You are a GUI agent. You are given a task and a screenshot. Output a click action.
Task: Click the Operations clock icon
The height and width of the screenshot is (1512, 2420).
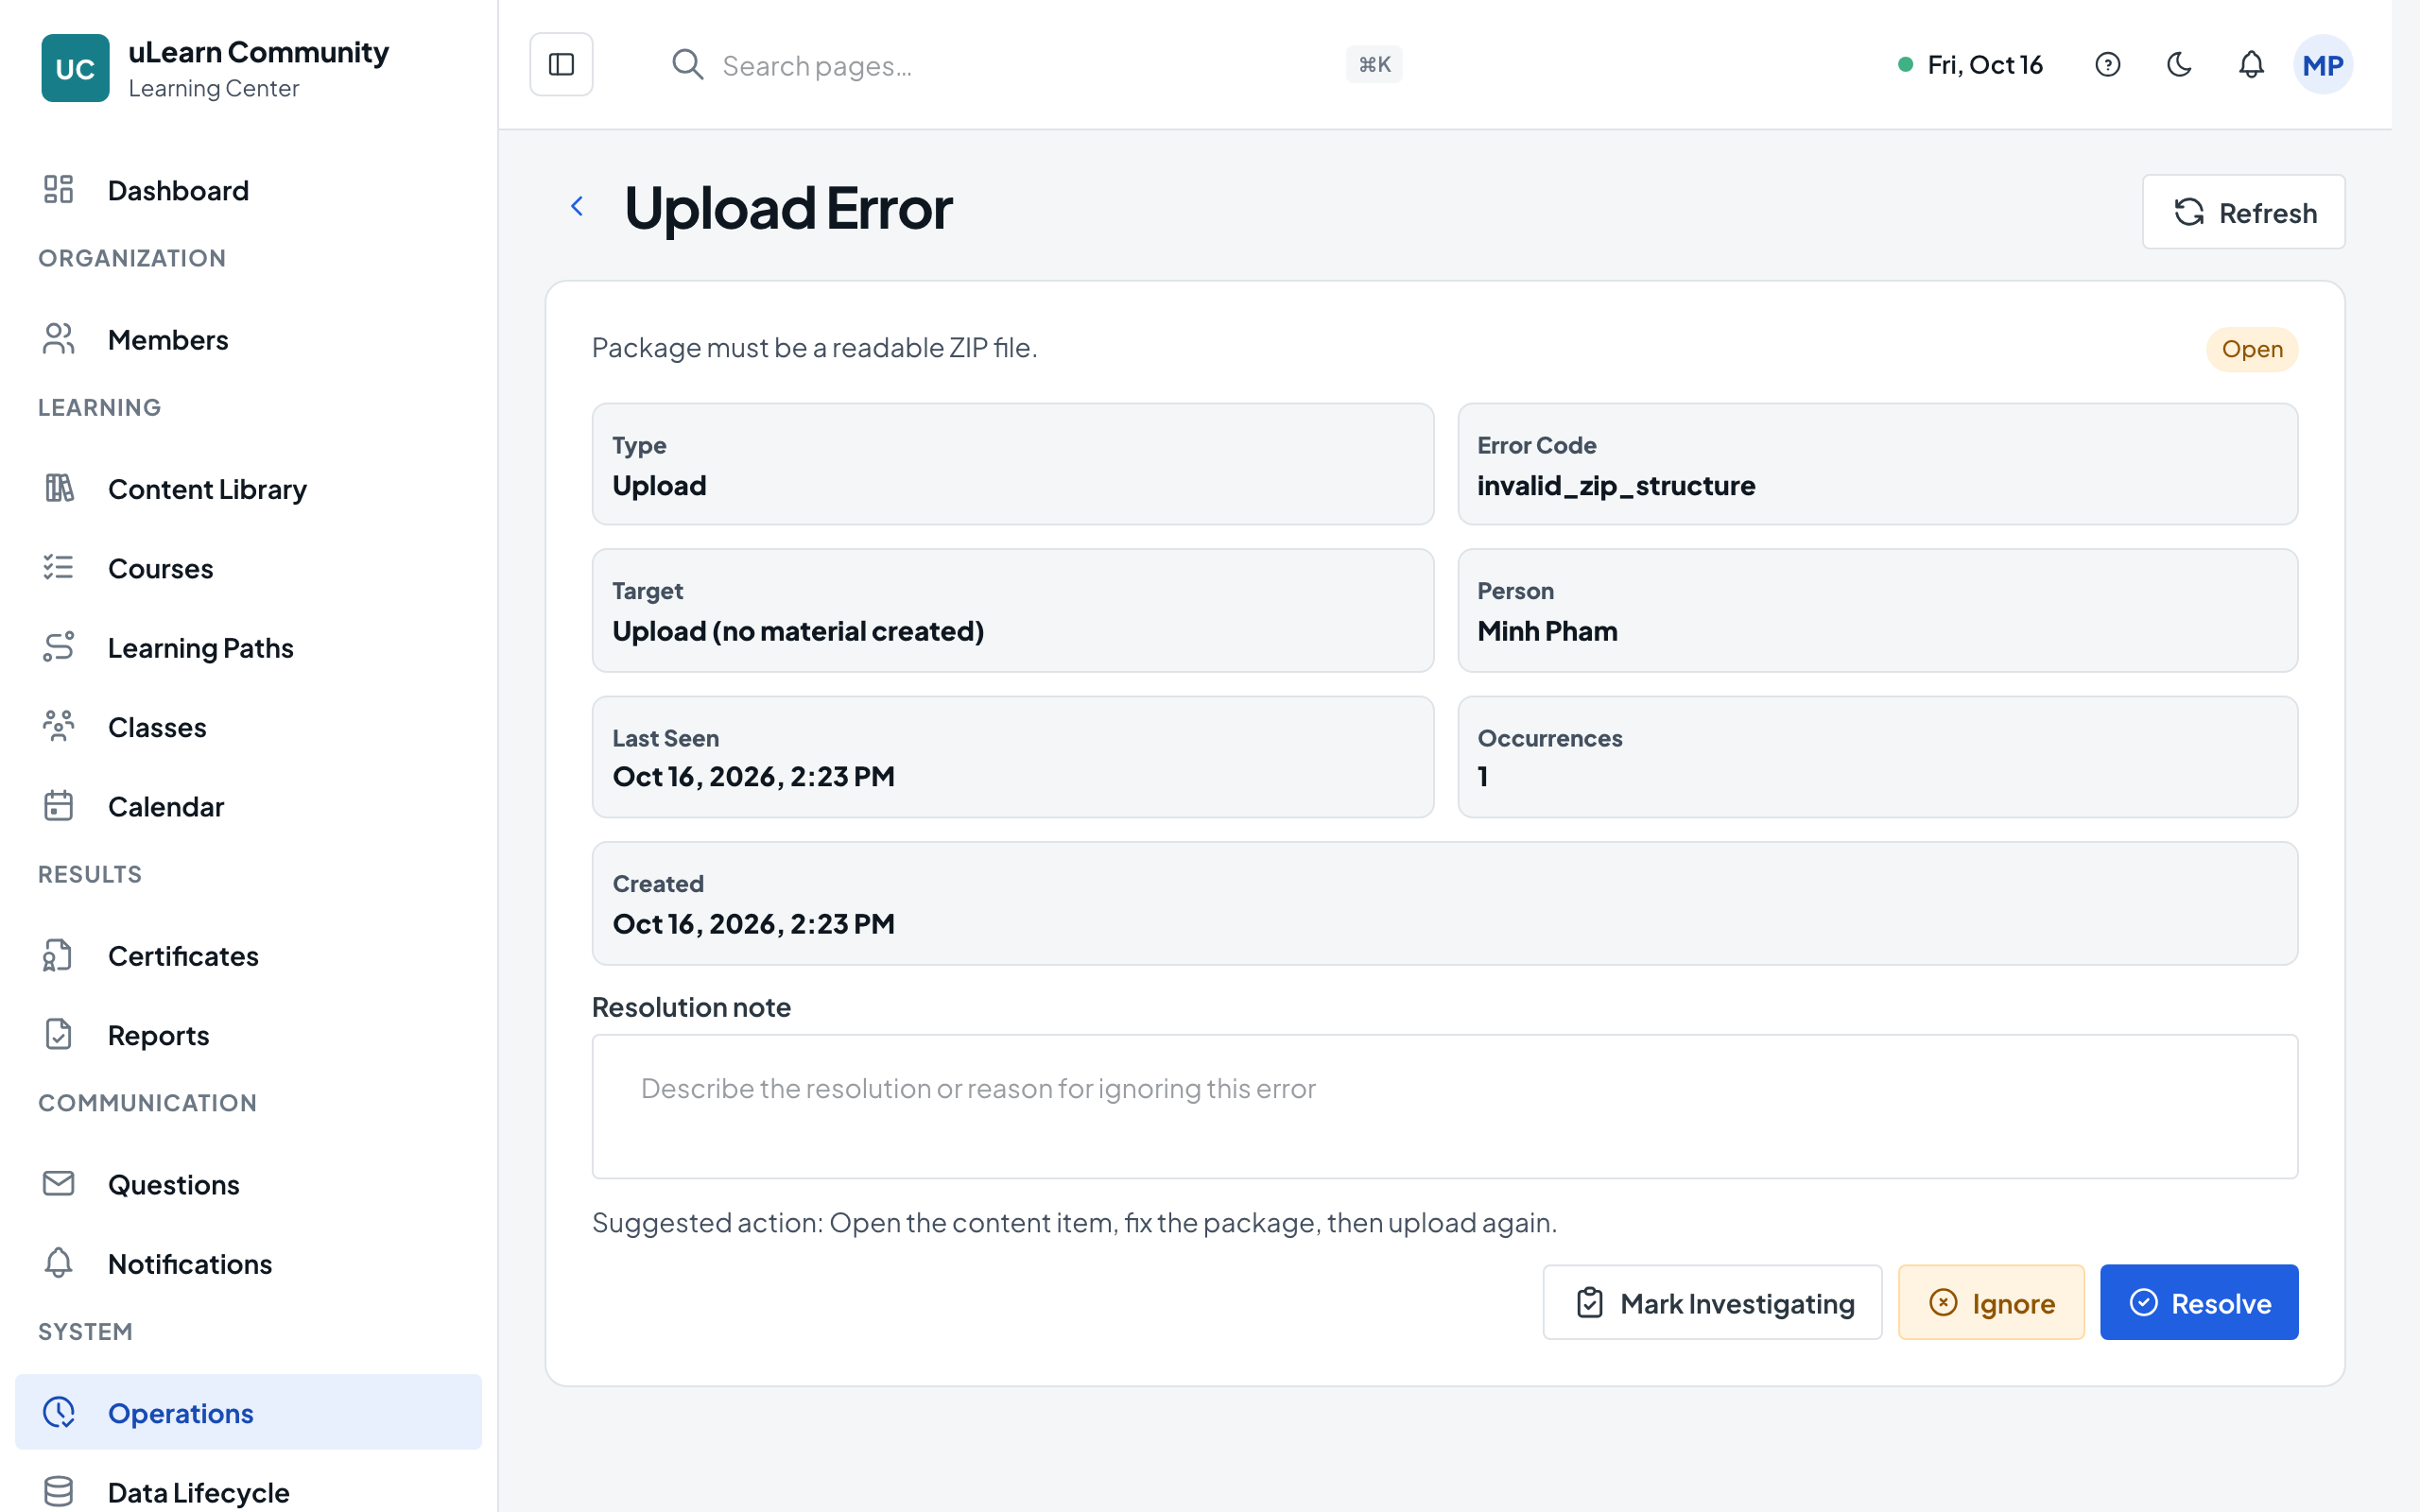[59, 1412]
